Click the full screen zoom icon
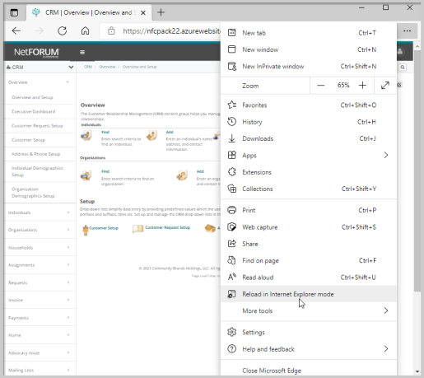 tap(385, 86)
